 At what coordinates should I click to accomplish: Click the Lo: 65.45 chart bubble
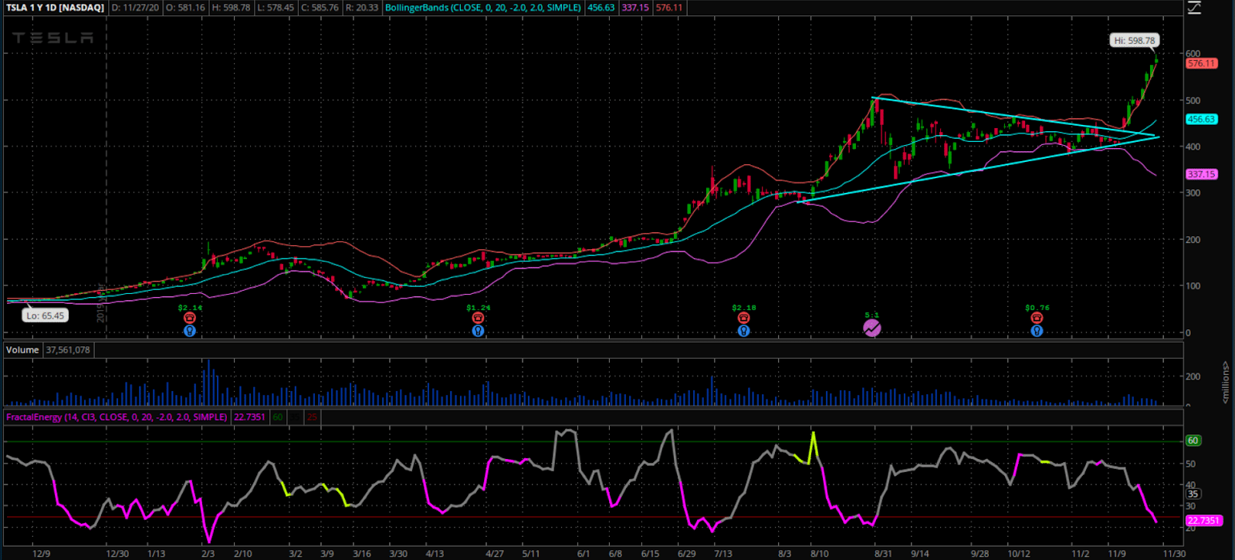(45, 315)
